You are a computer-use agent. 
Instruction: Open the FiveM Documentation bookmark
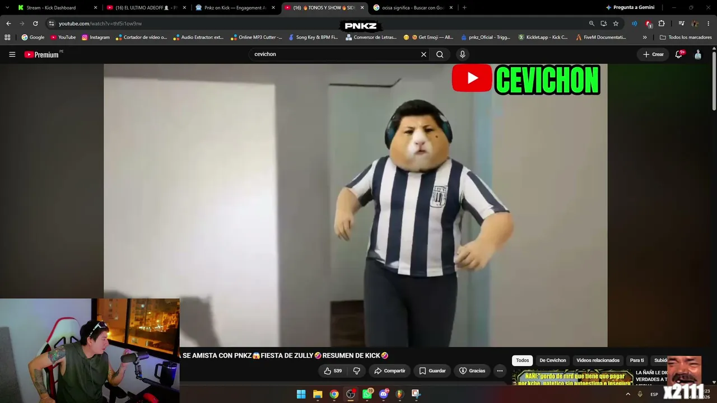tap(601, 38)
